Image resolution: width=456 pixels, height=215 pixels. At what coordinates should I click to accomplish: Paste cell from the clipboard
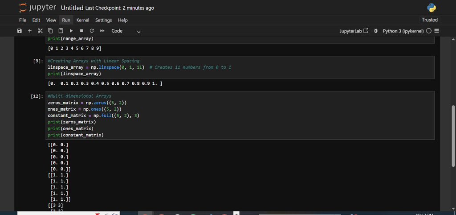tap(61, 31)
